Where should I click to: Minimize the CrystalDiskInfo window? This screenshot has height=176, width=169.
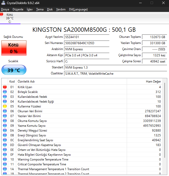(140, 3)
